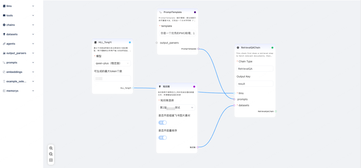Click the memorys icon in sidebar

tap(4, 91)
